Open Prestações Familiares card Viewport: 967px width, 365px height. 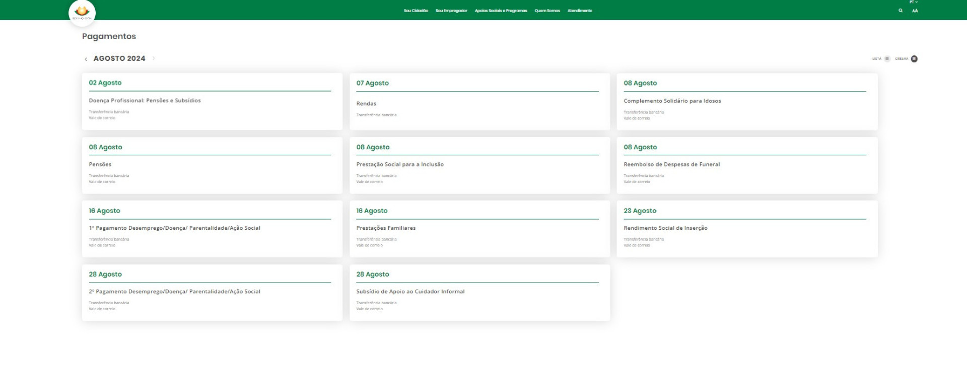coord(479,229)
